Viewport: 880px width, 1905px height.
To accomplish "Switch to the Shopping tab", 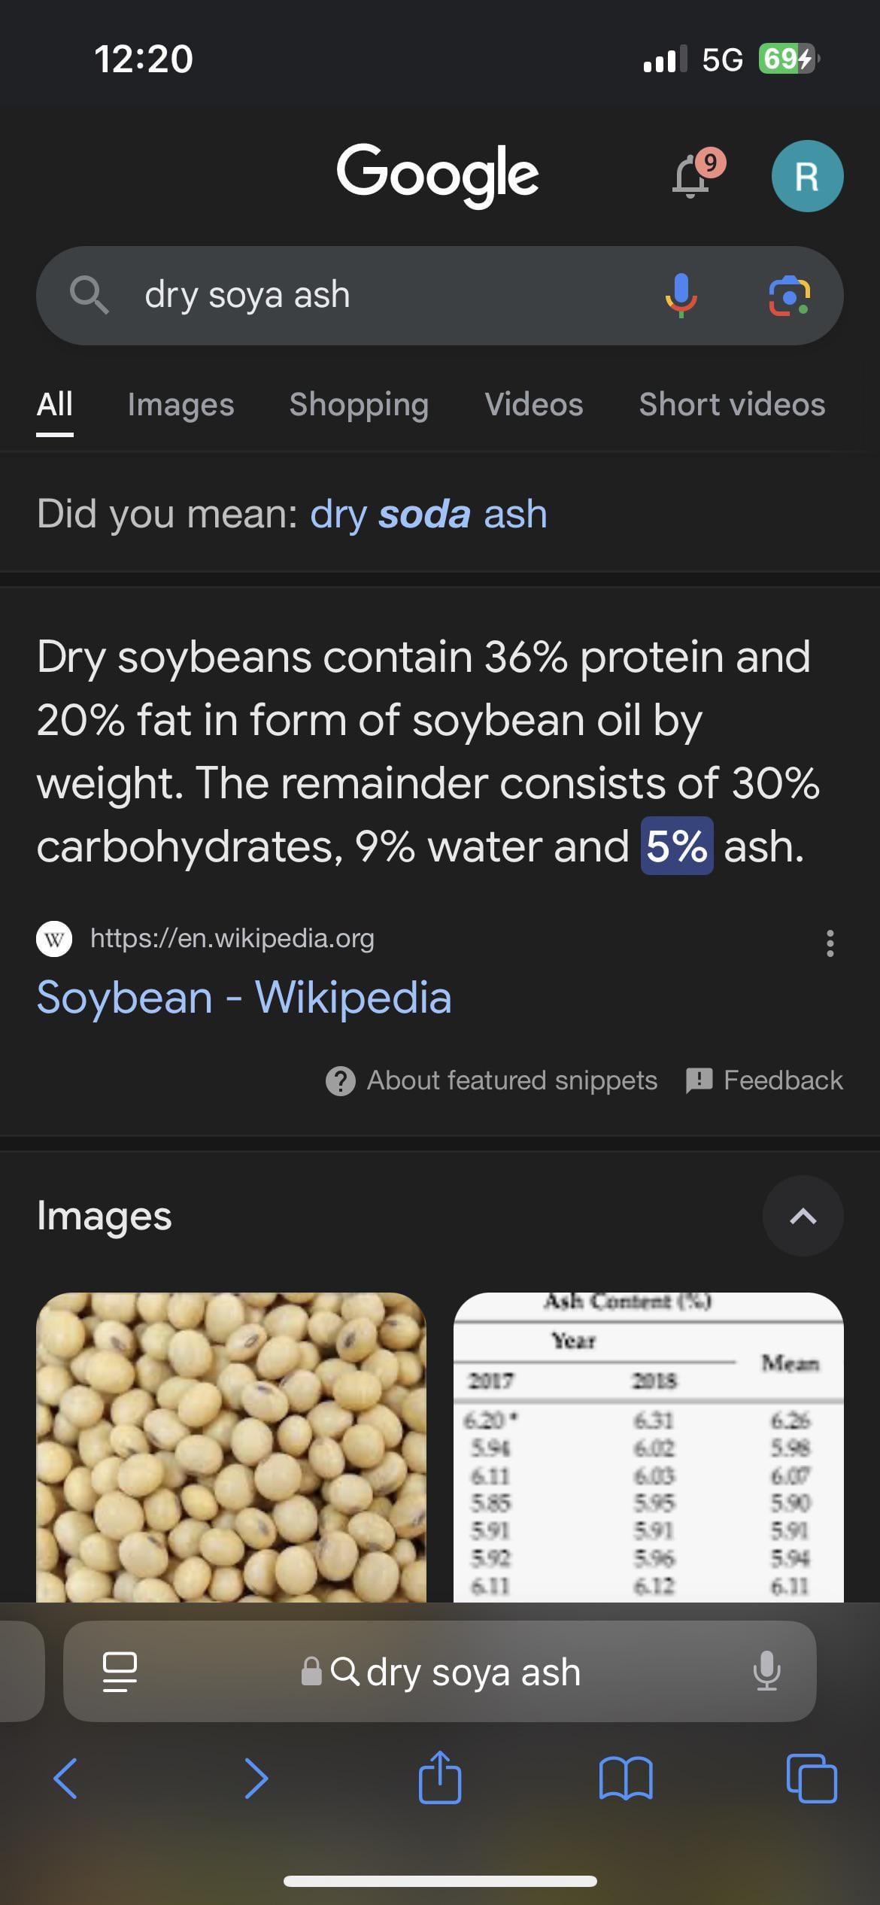I will (x=359, y=405).
